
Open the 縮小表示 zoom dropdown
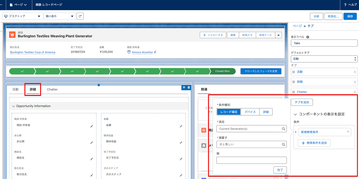pos(60,16)
